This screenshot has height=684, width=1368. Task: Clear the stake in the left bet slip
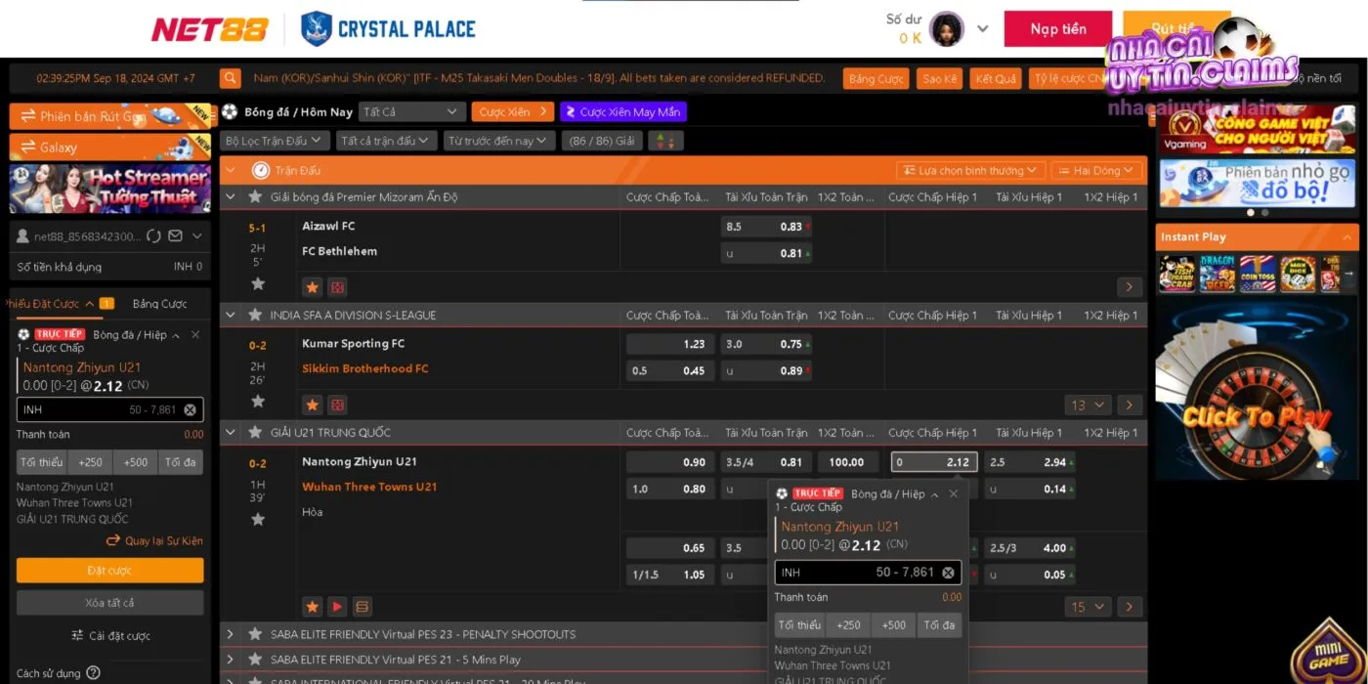[x=190, y=410]
